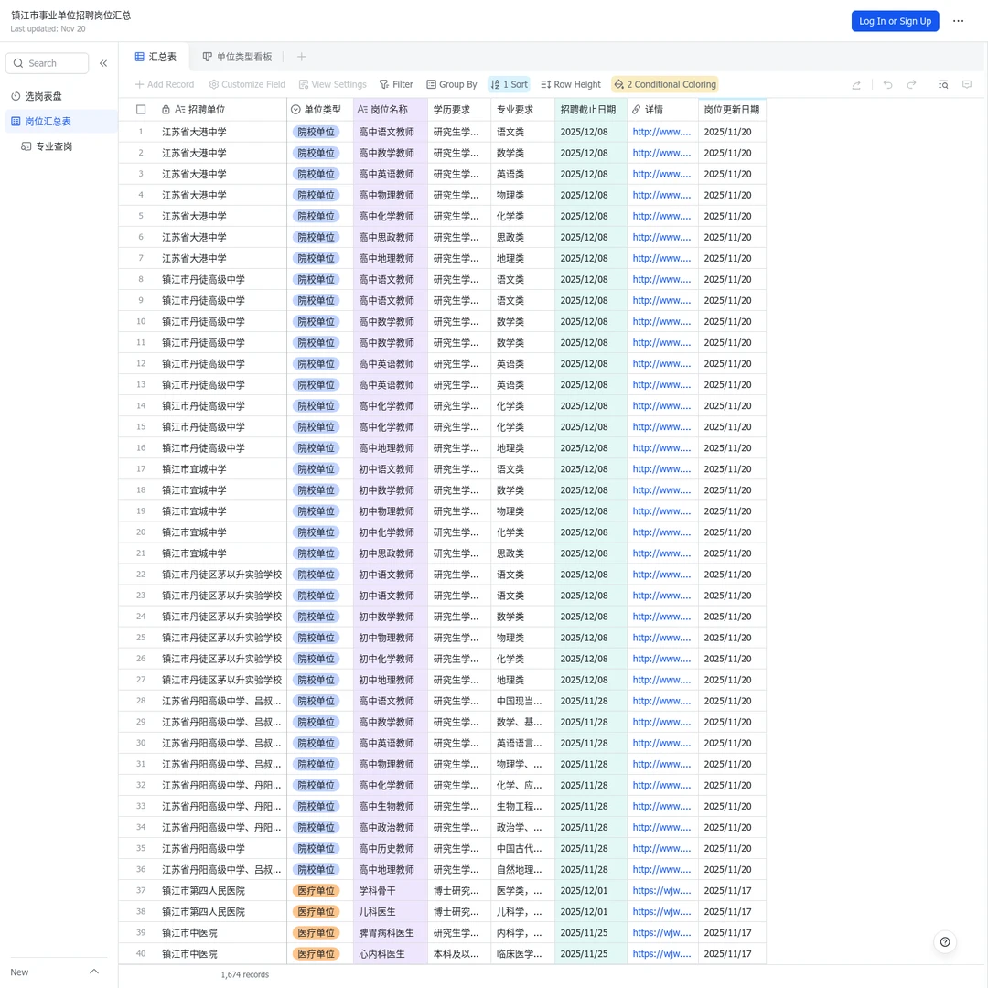Open the Filter options
Screen dimensions: 988x988
(396, 84)
